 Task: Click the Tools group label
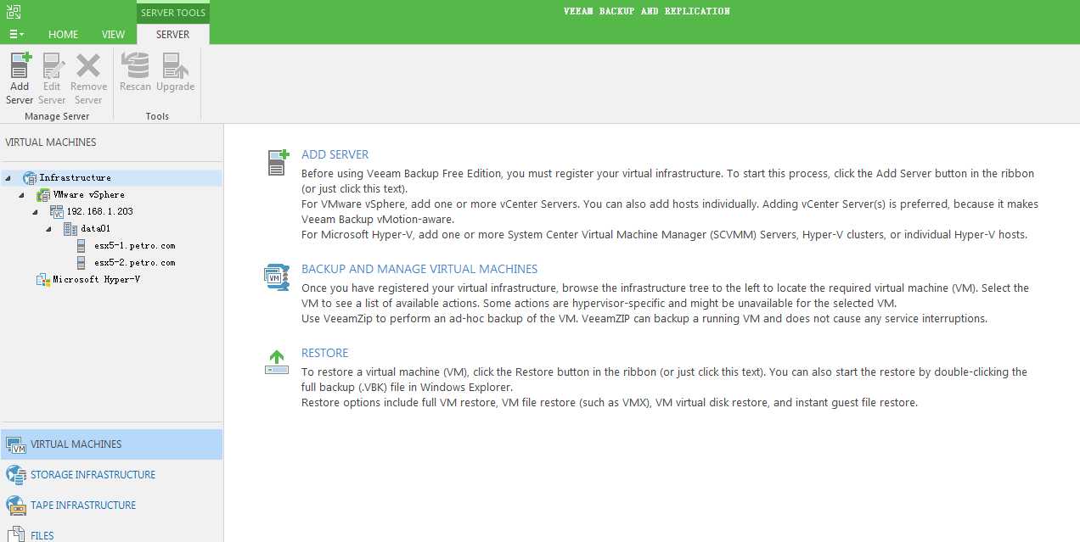157,116
